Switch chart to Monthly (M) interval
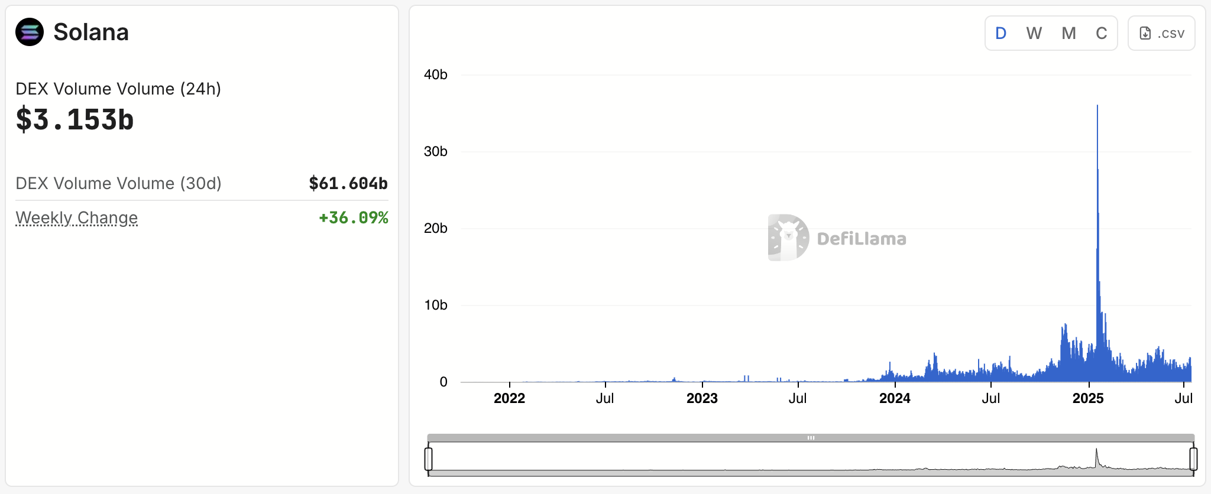 pos(1068,33)
